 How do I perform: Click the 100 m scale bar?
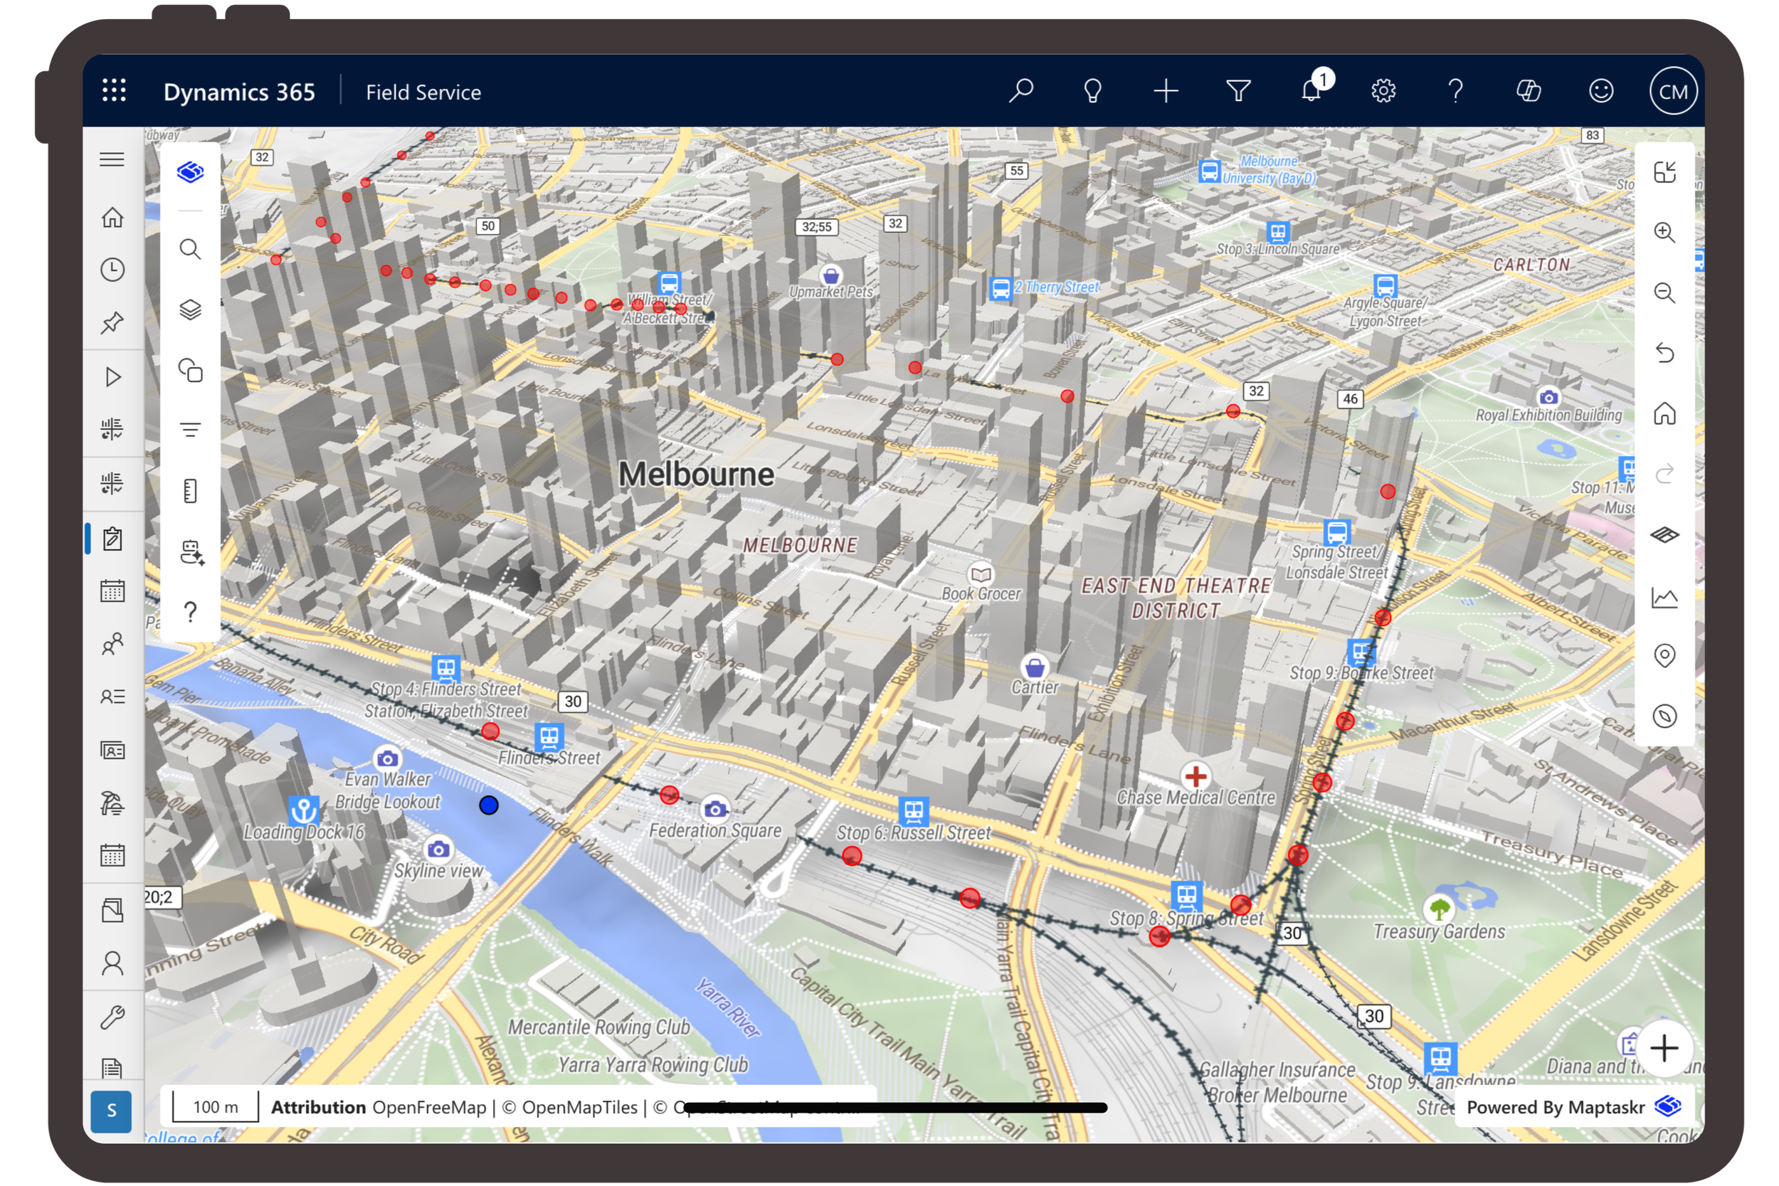tap(216, 1107)
